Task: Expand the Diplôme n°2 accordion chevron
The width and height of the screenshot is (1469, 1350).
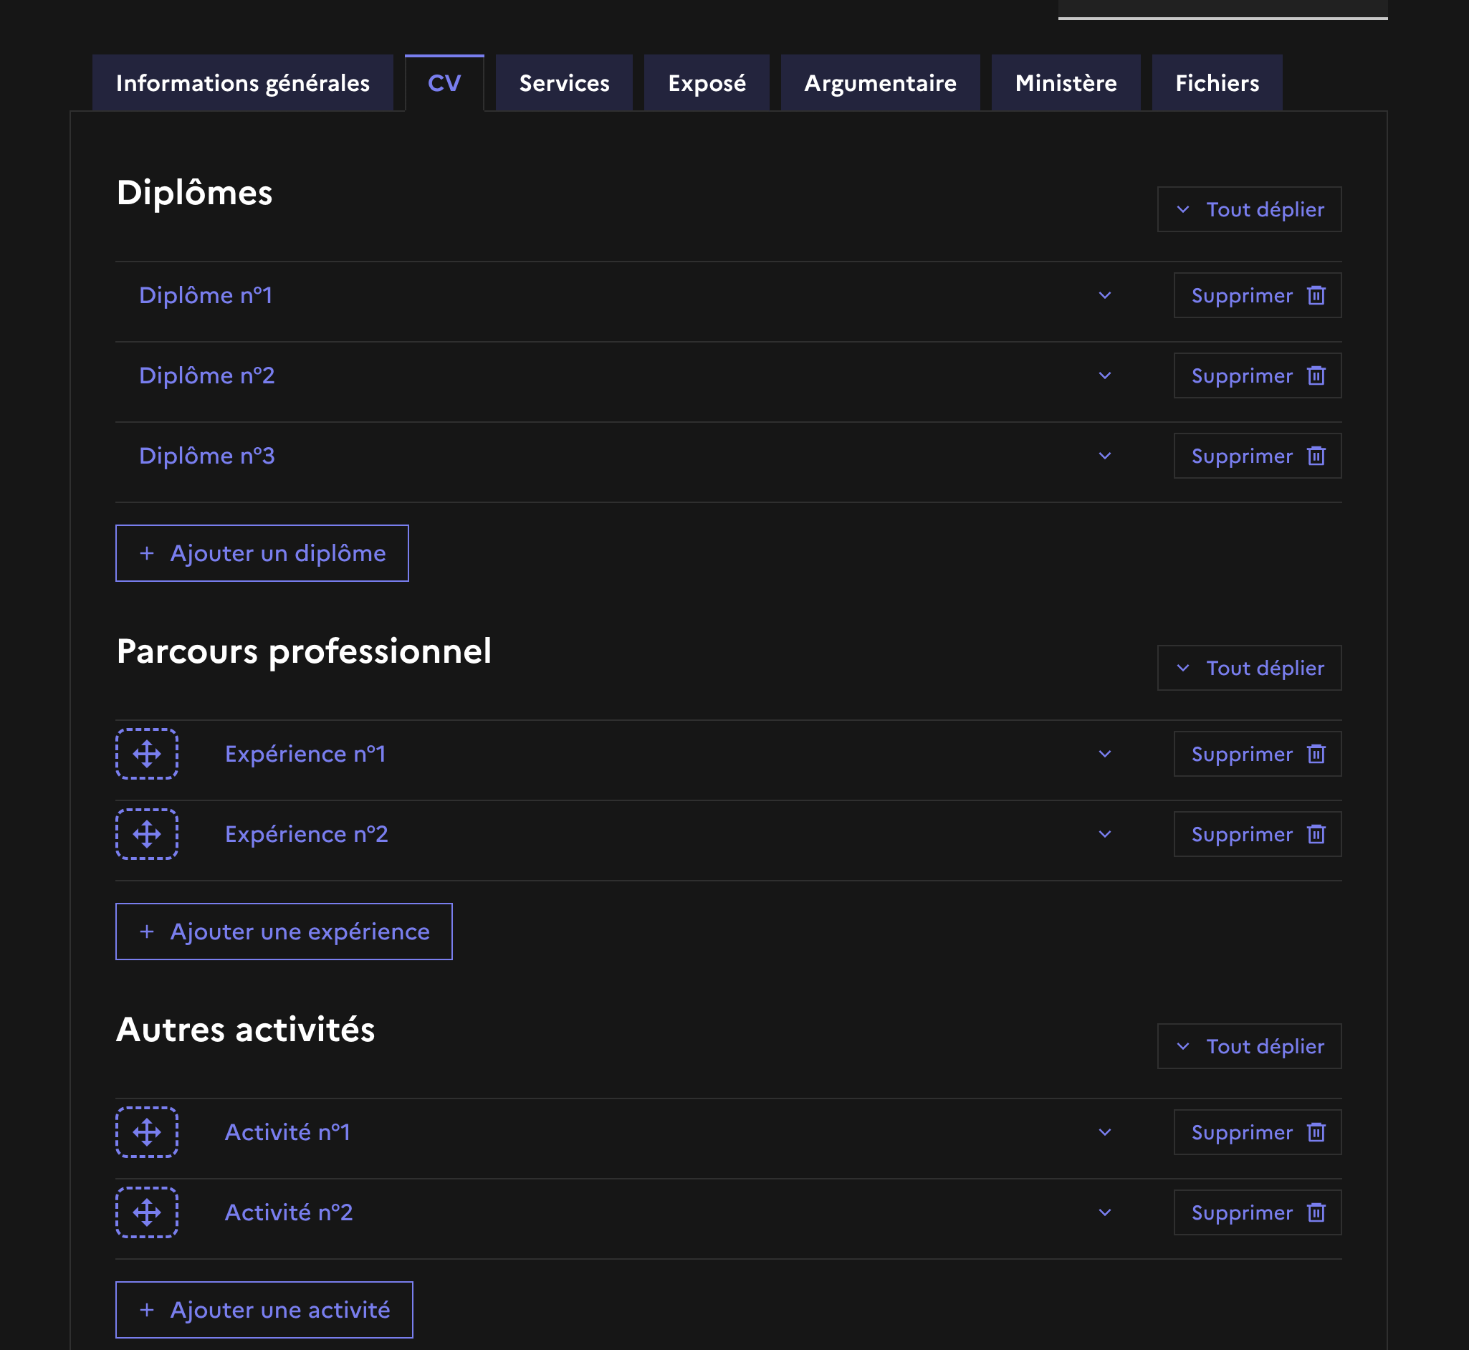Action: click(1104, 375)
